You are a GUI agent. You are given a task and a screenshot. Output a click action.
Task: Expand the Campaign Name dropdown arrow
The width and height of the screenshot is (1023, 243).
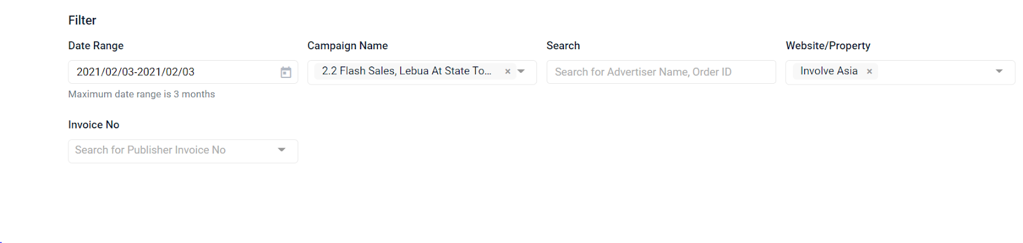tap(521, 72)
